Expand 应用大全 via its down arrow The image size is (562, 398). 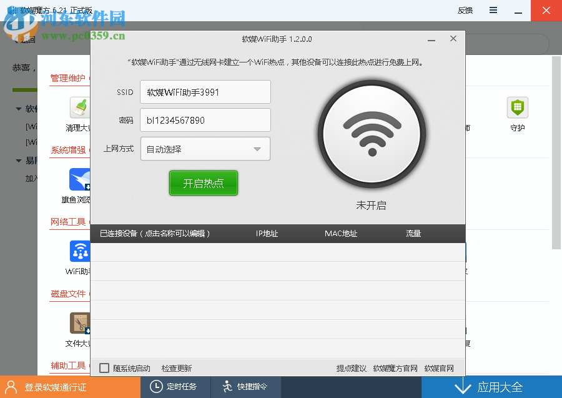click(462, 387)
